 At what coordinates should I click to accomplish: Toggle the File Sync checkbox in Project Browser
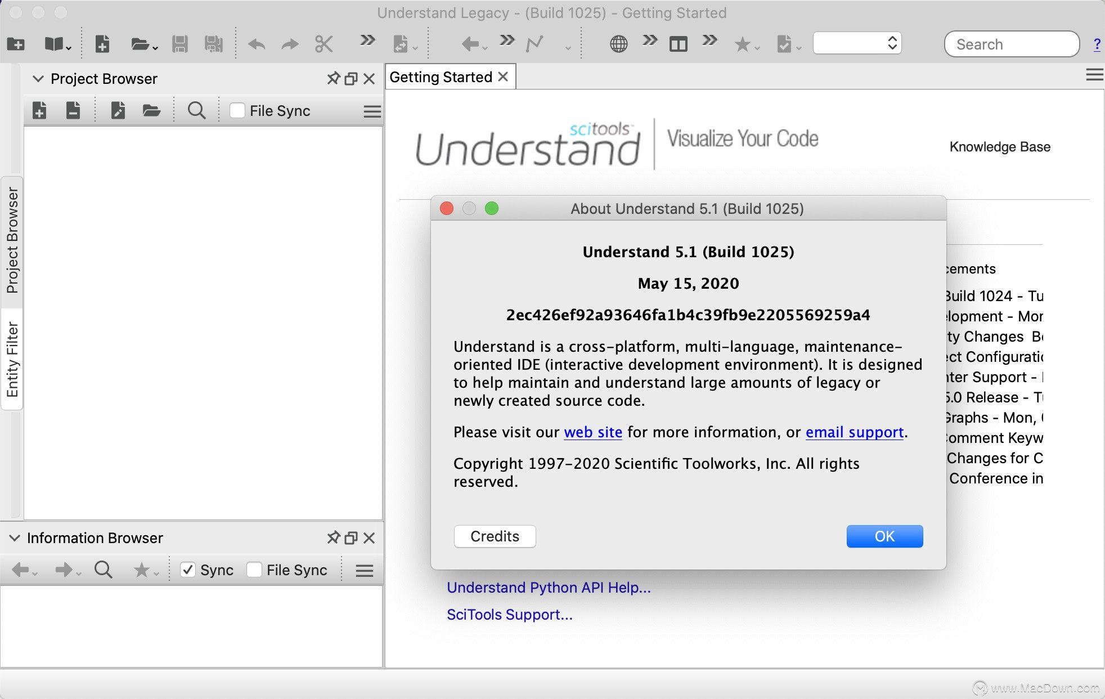tap(236, 111)
